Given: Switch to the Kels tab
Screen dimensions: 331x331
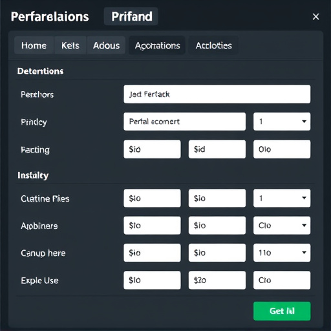Looking at the screenshot, I should tap(70, 45).
